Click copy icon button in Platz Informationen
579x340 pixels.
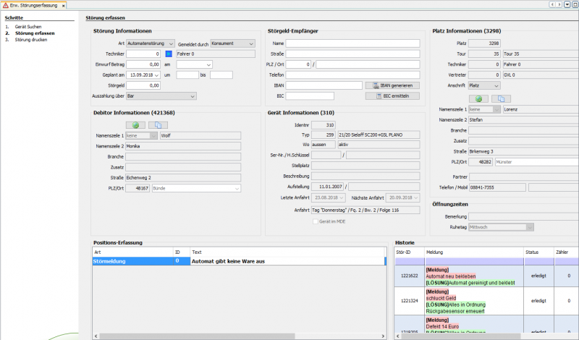tap(501, 98)
